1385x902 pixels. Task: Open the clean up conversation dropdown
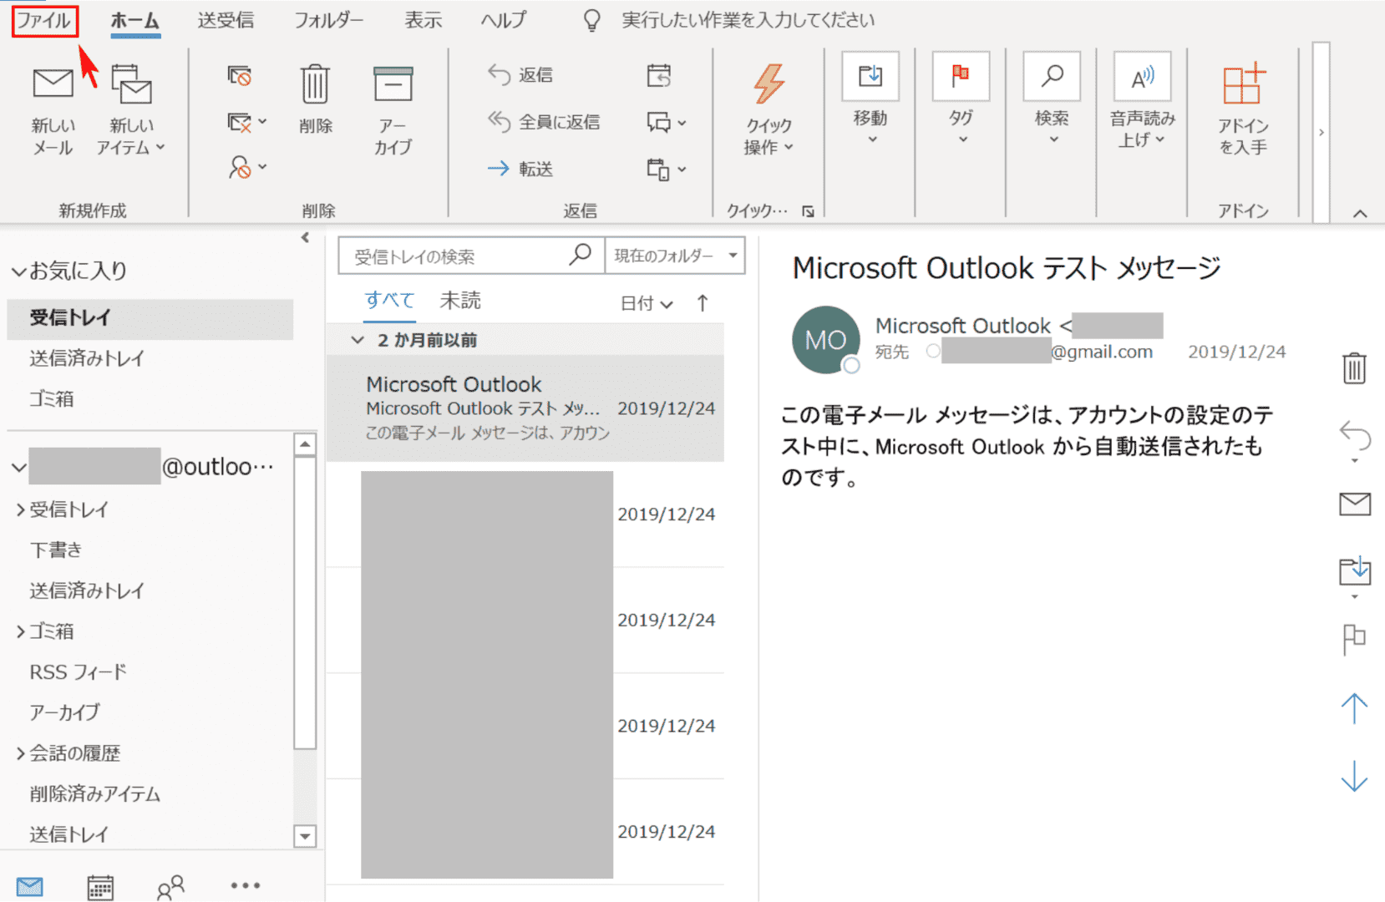(x=247, y=123)
